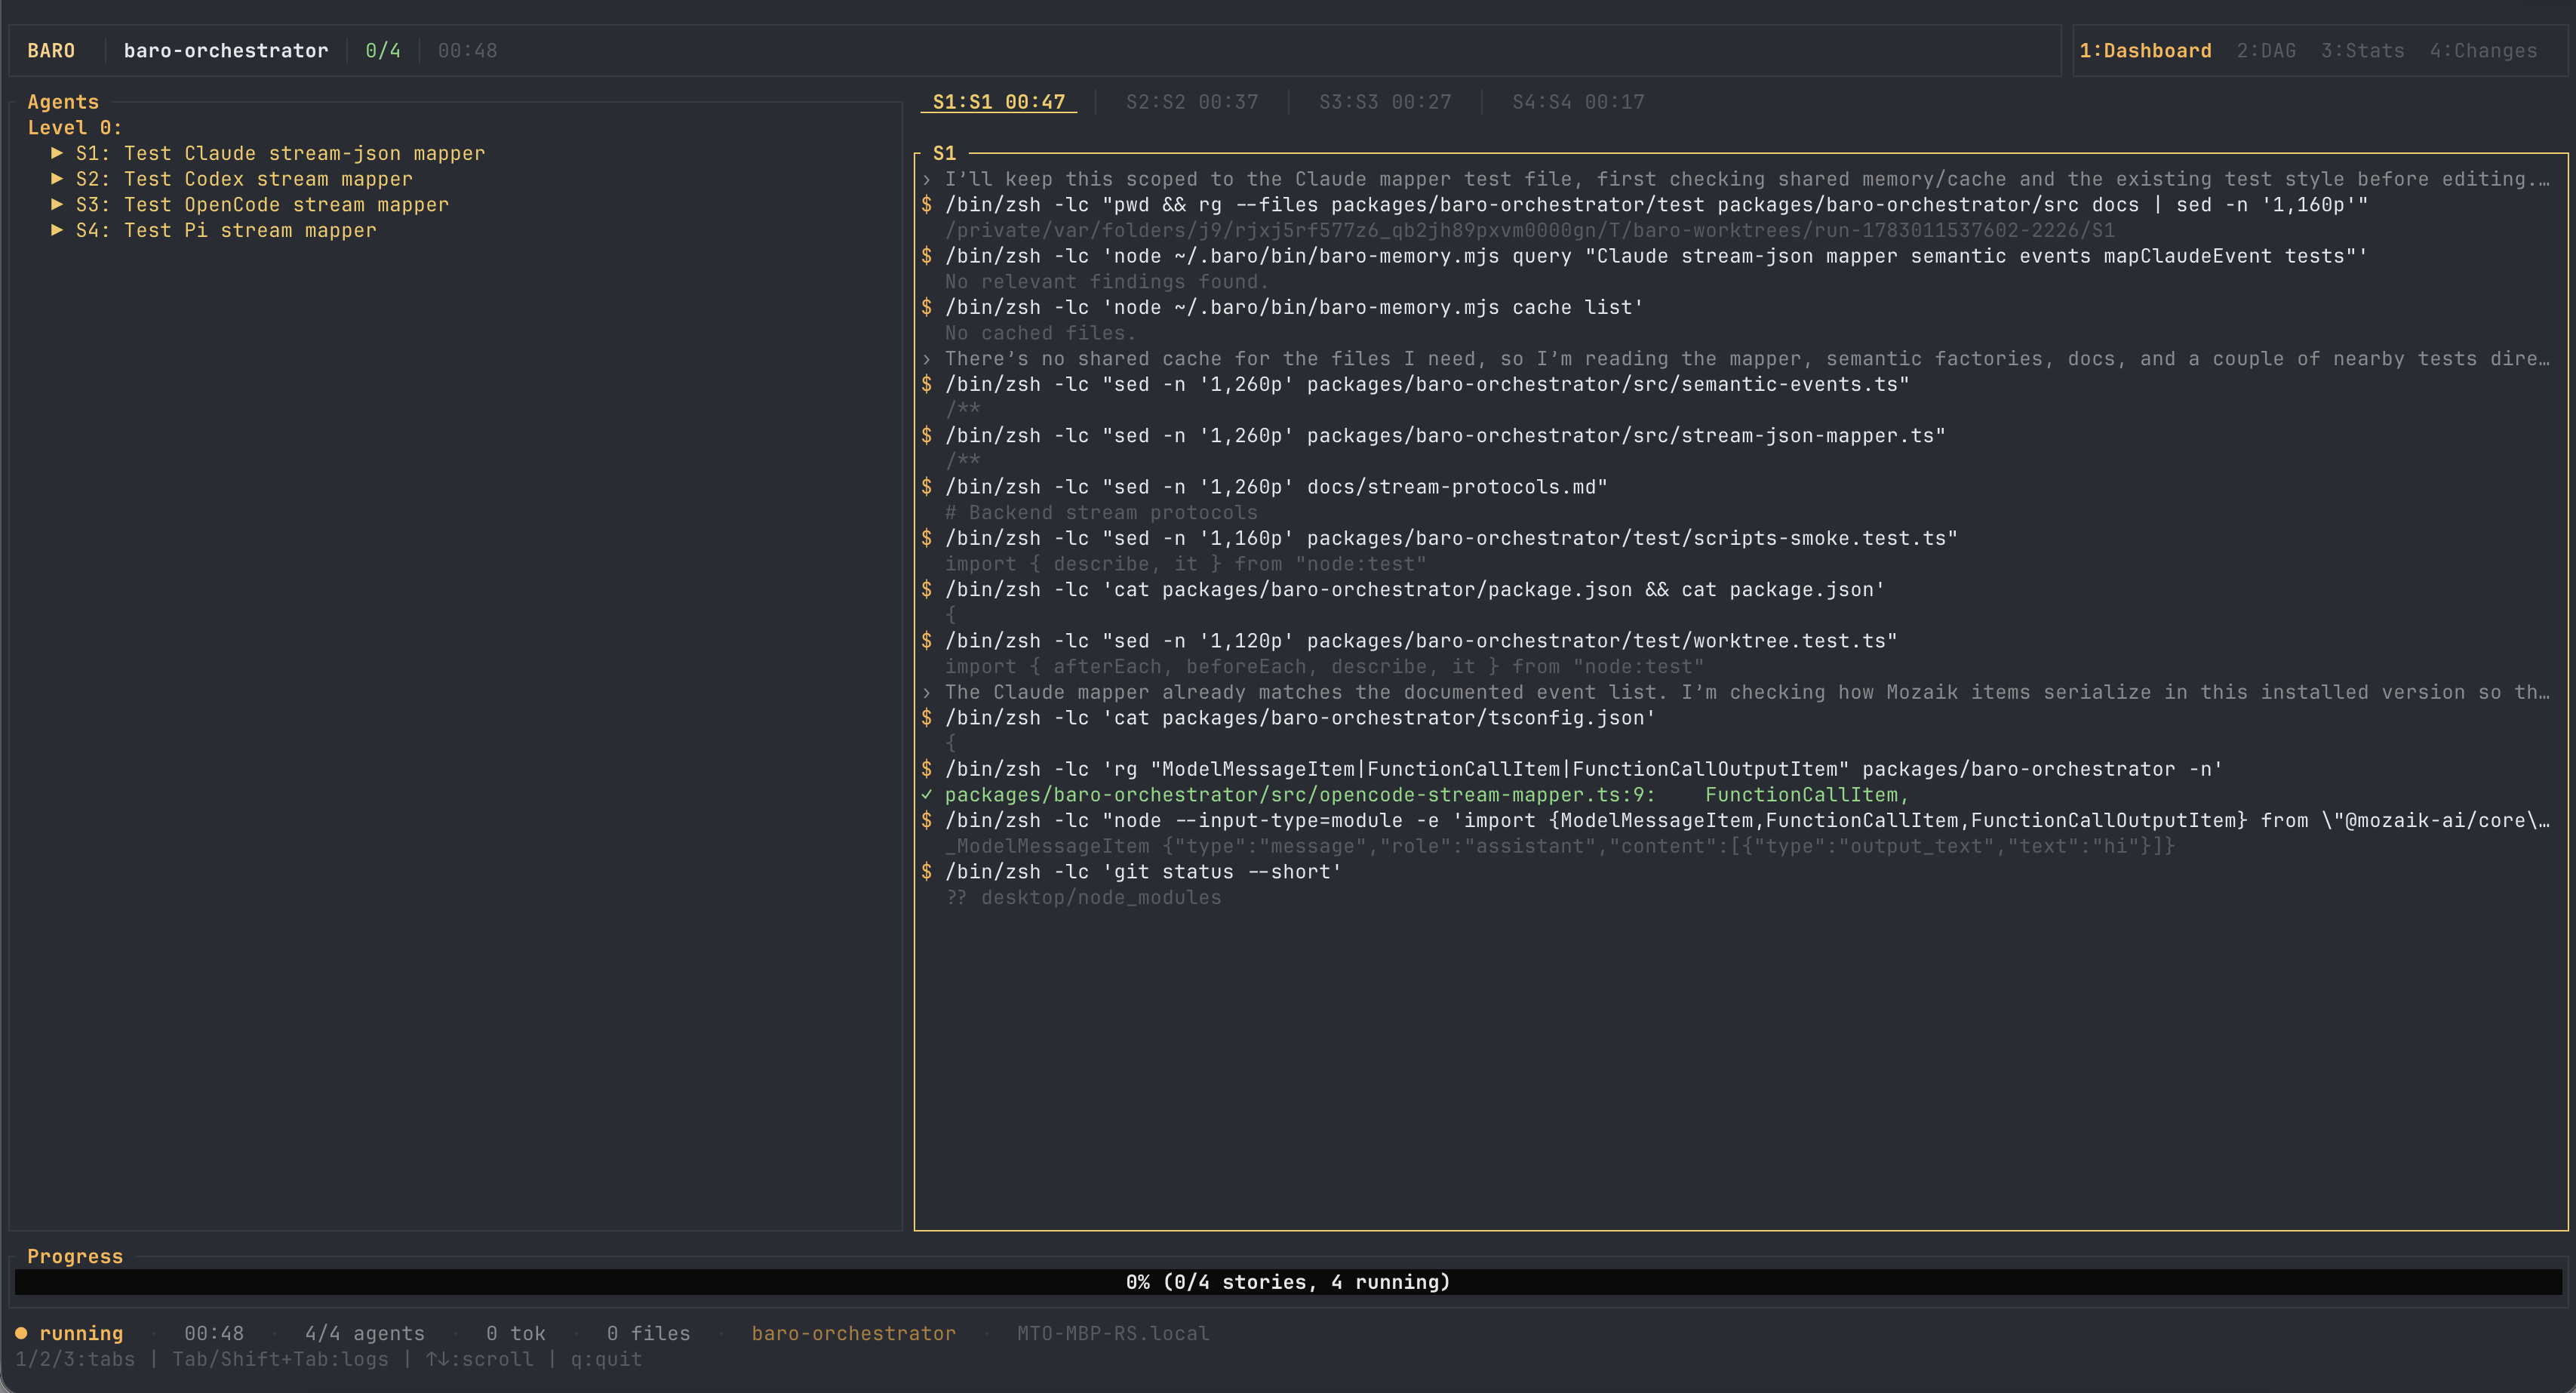The image size is (2576, 1393).
Task: Click the progress bar showing 0% stories
Action: pyautogui.click(x=1288, y=1282)
